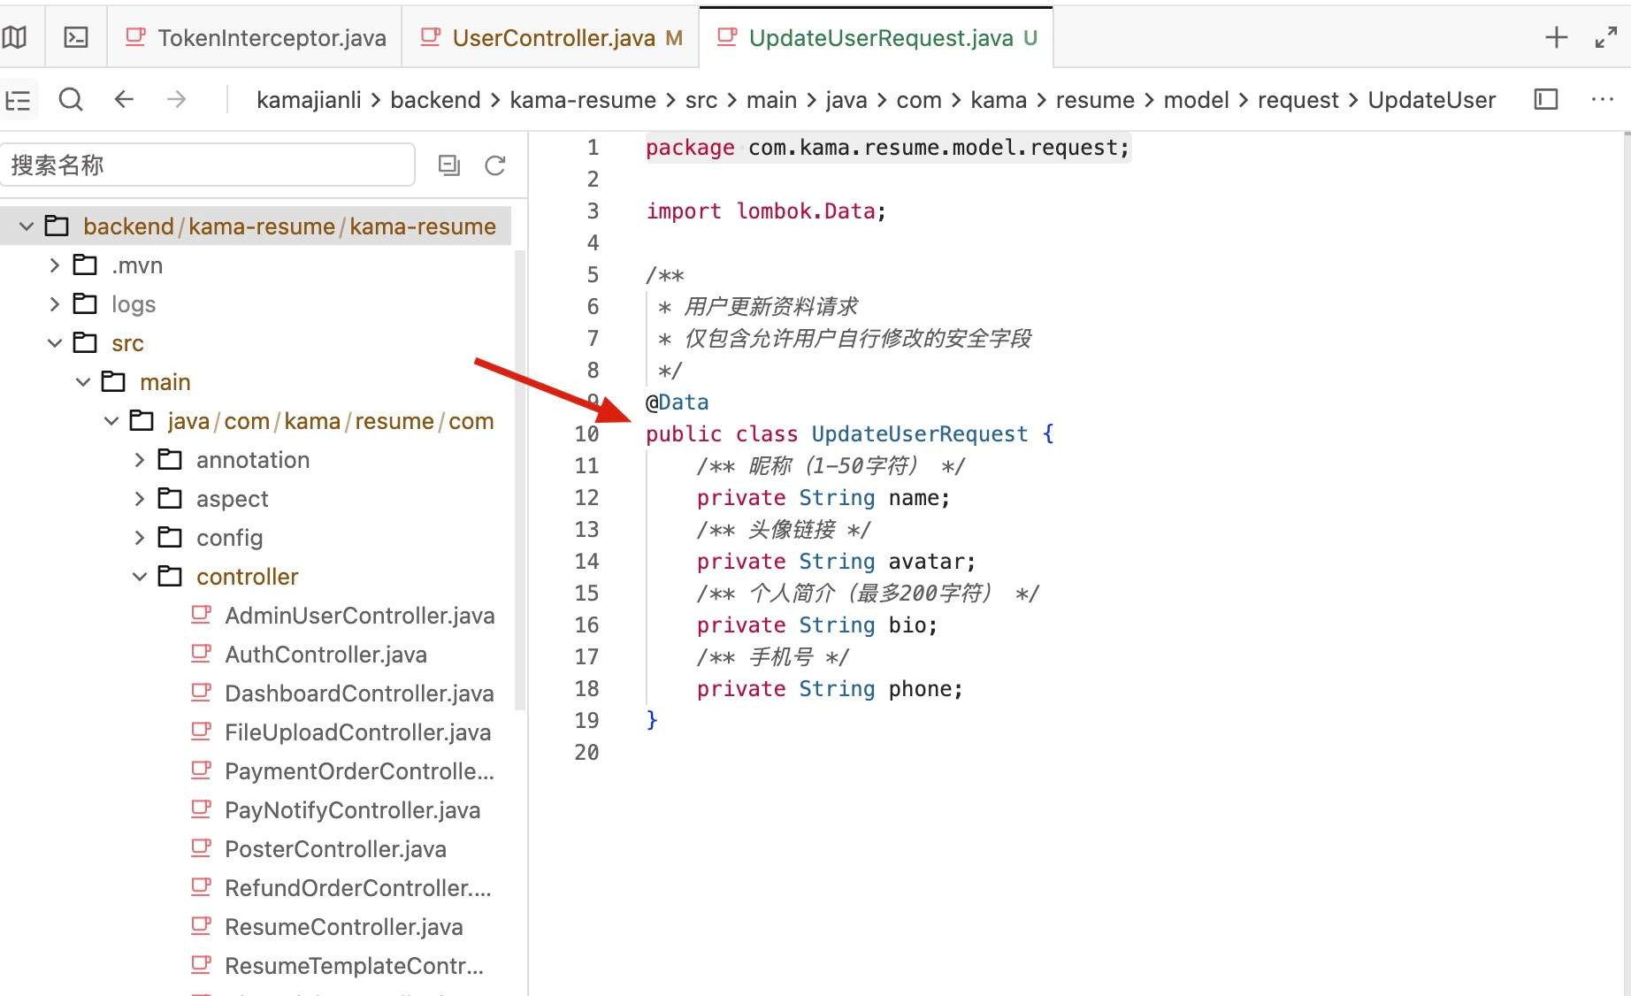The width and height of the screenshot is (1631, 996).
Task: Click resume in the breadcrumb path
Action: pyautogui.click(x=1095, y=100)
